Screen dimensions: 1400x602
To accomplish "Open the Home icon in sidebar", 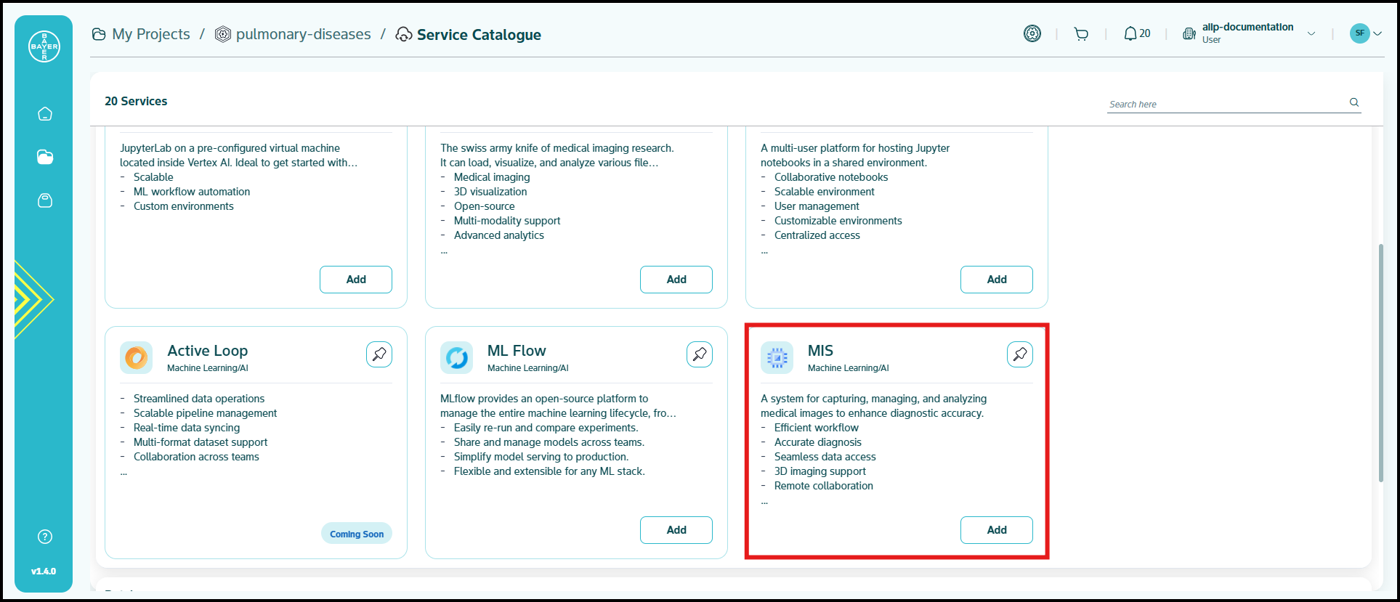I will 45,114.
